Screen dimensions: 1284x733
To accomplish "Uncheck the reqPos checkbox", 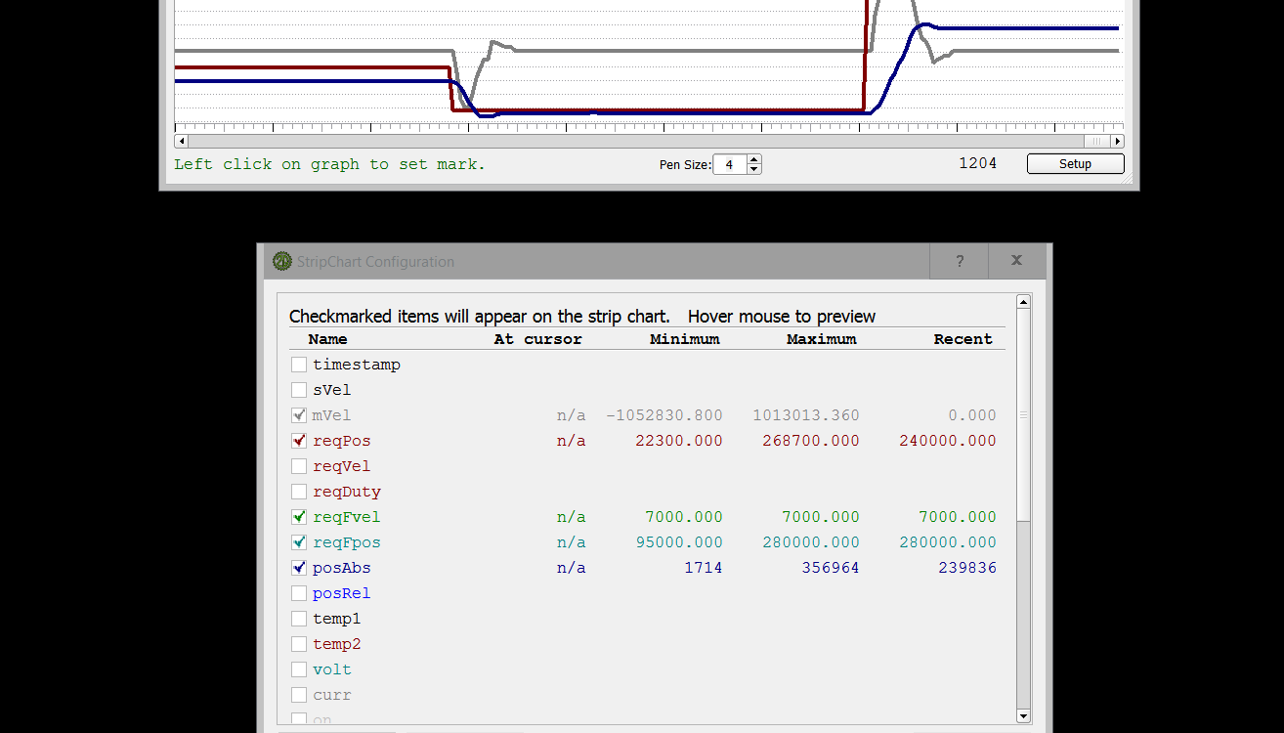I will 299,441.
